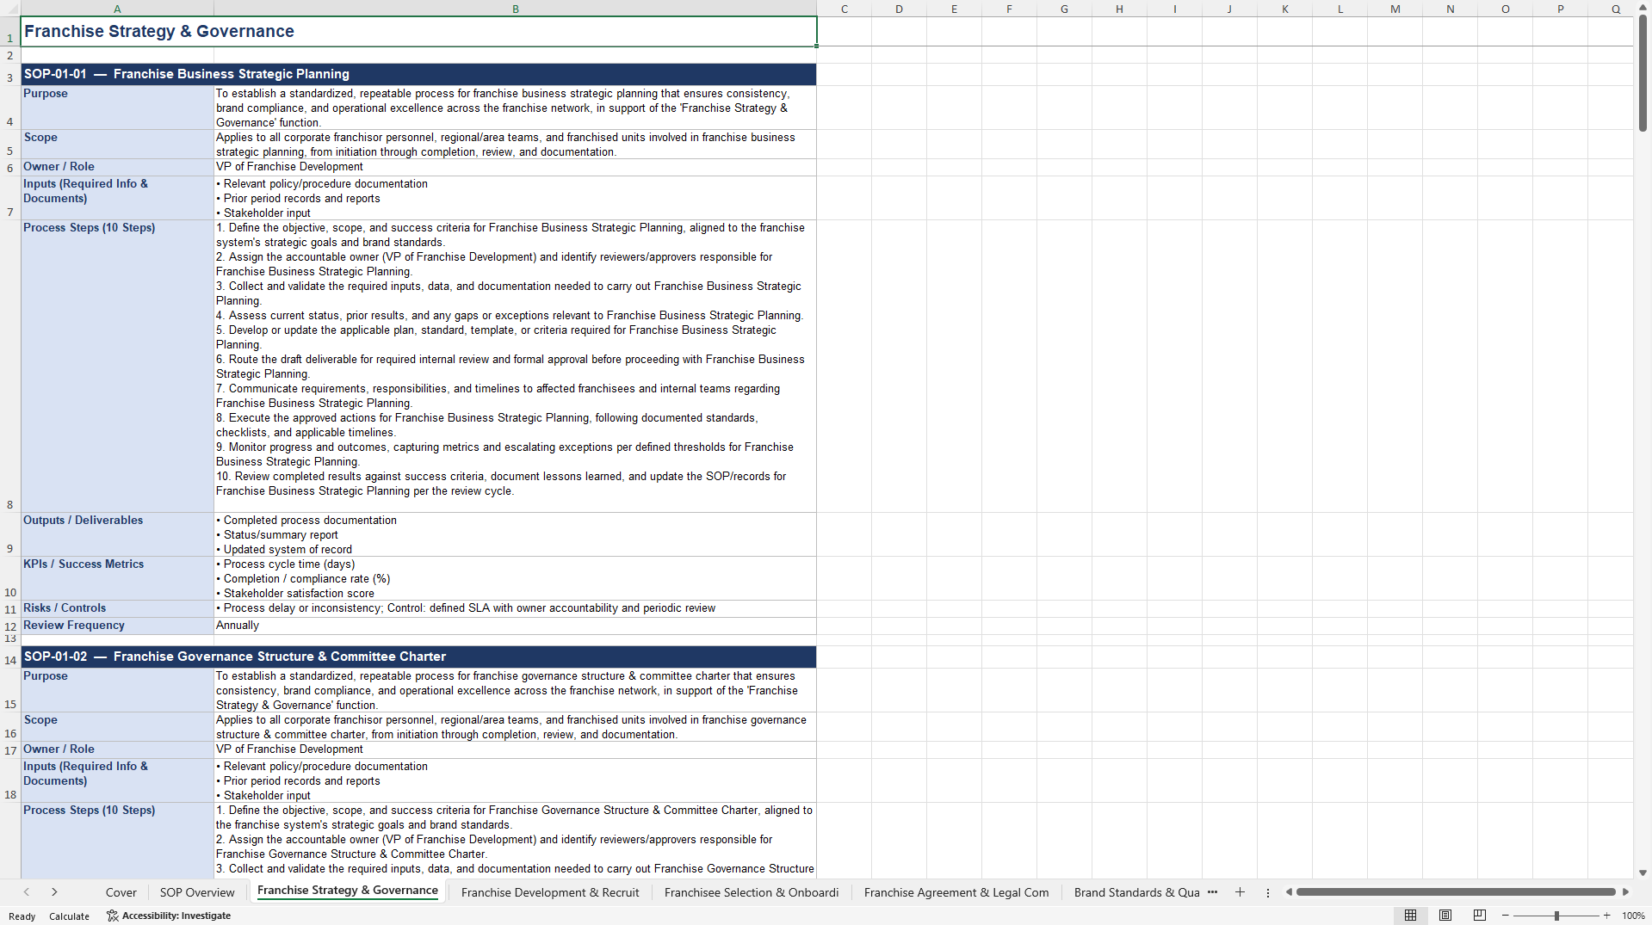Open hidden sheet tabs ellipsis
The height and width of the screenshot is (925, 1652).
click(1212, 892)
